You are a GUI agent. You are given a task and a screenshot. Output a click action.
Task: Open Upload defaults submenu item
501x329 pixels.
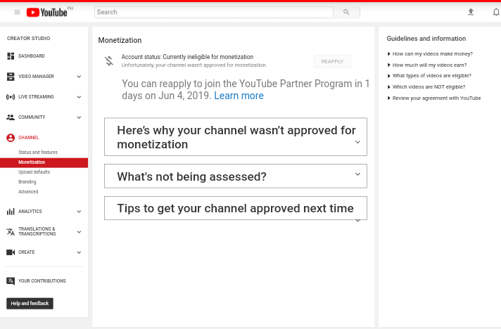point(34,172)
